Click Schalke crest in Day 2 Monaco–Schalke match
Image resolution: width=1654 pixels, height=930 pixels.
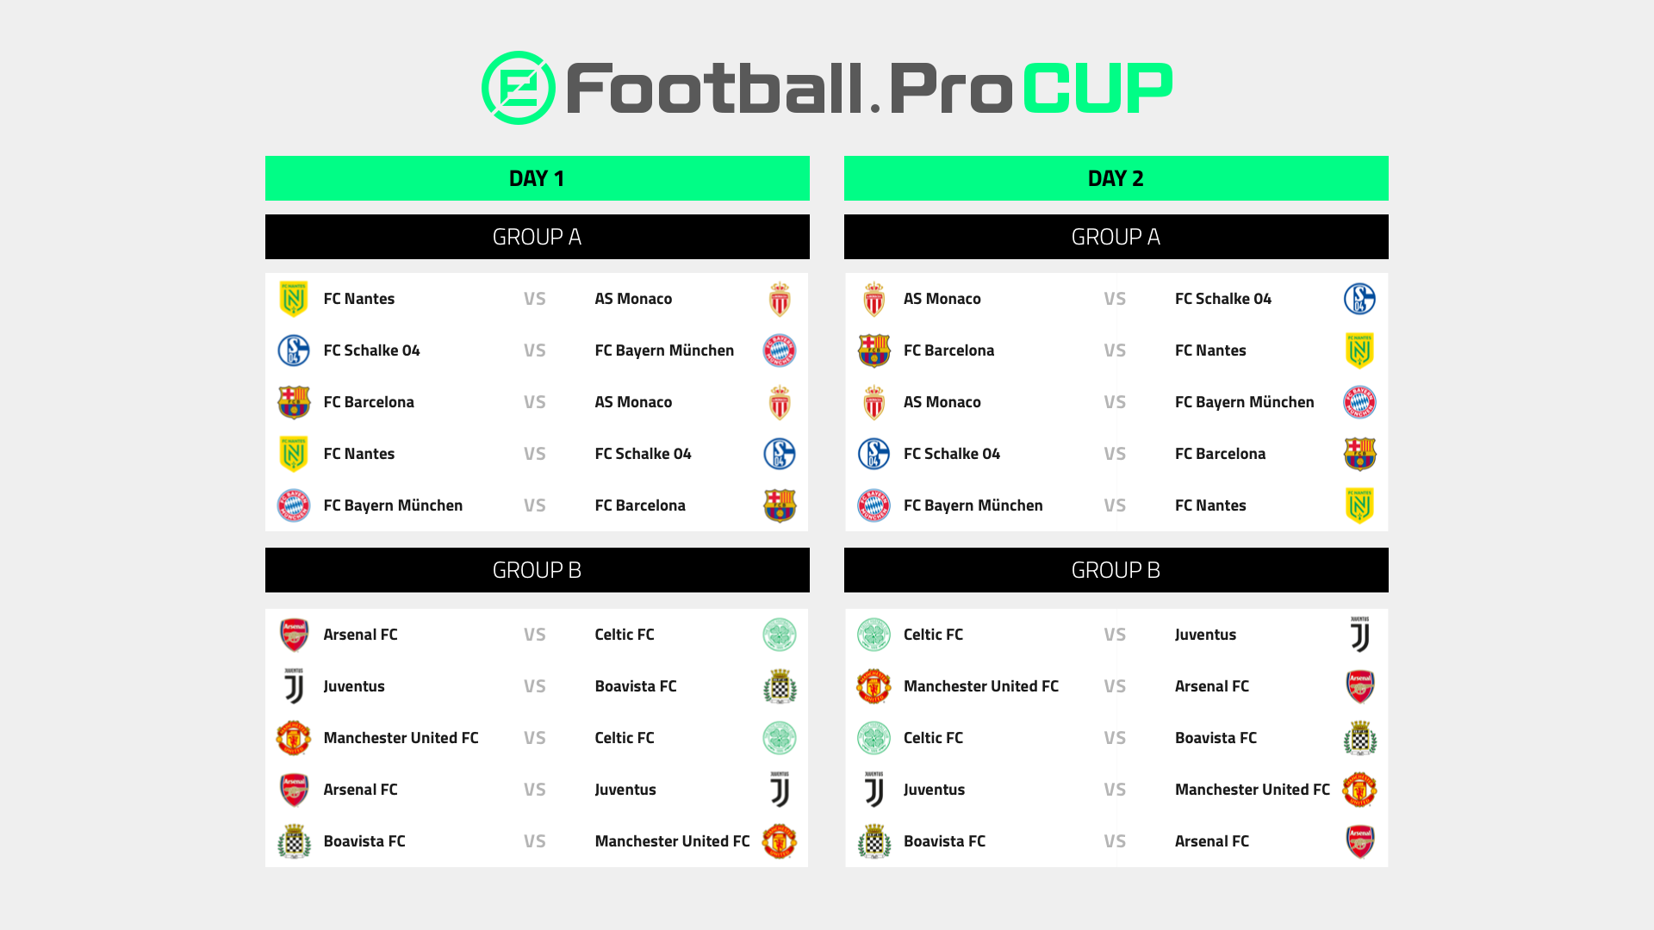[x=1359, y=299]
